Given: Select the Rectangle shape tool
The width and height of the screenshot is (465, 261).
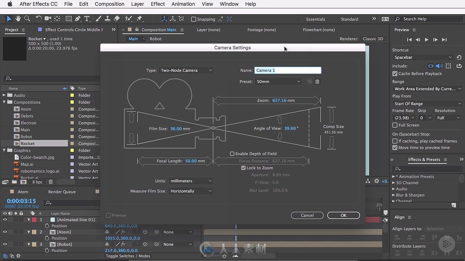Looking at the screenshot, I should (x=69, y=19).
